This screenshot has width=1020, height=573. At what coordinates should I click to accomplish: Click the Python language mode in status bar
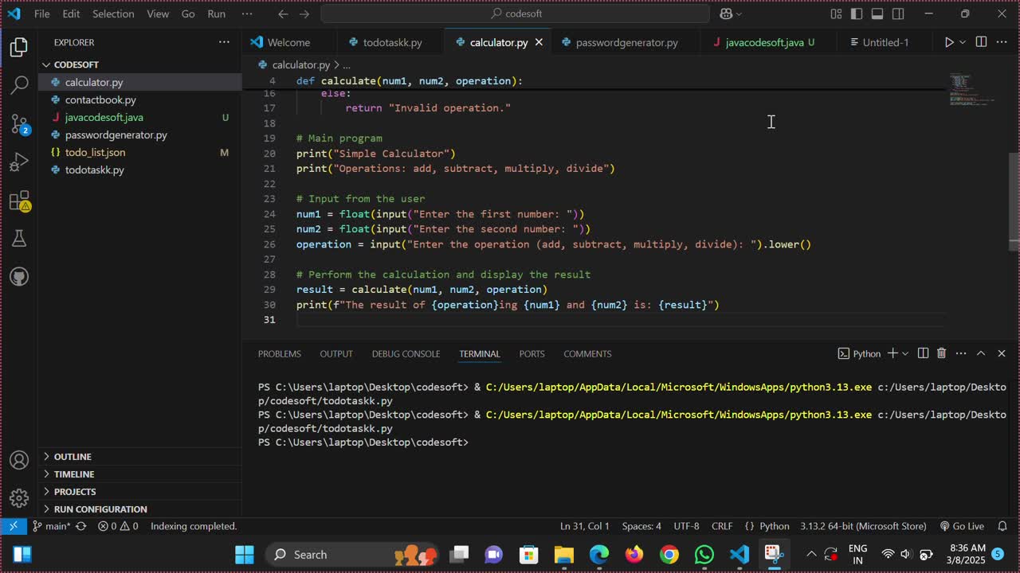(774, 526)
